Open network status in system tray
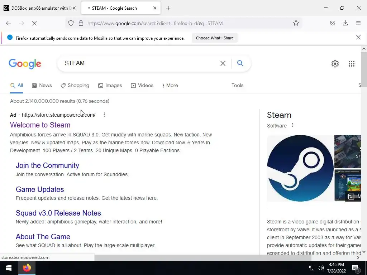Screen dimensions: 367x275 (x=312, y=268)
